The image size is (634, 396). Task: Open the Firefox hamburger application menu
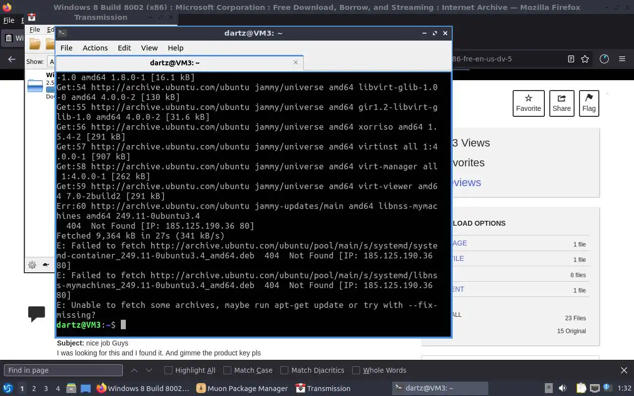(622, 59)
